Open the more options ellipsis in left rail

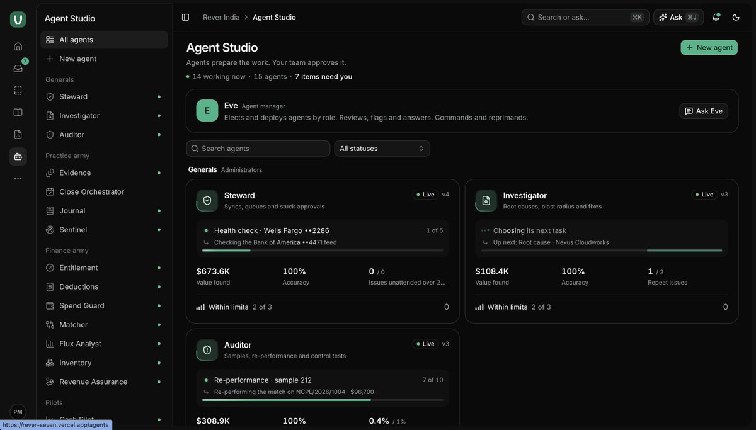[x=18, y=178]
